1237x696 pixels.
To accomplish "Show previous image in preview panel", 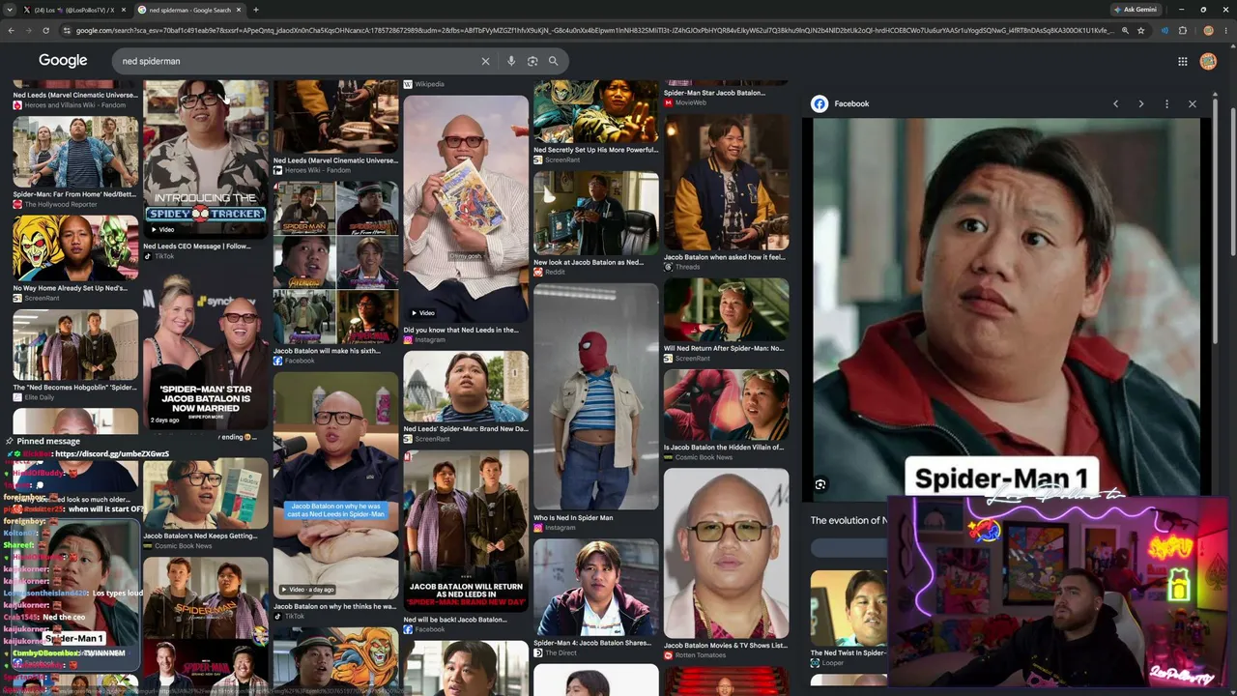I will 1115,103.
